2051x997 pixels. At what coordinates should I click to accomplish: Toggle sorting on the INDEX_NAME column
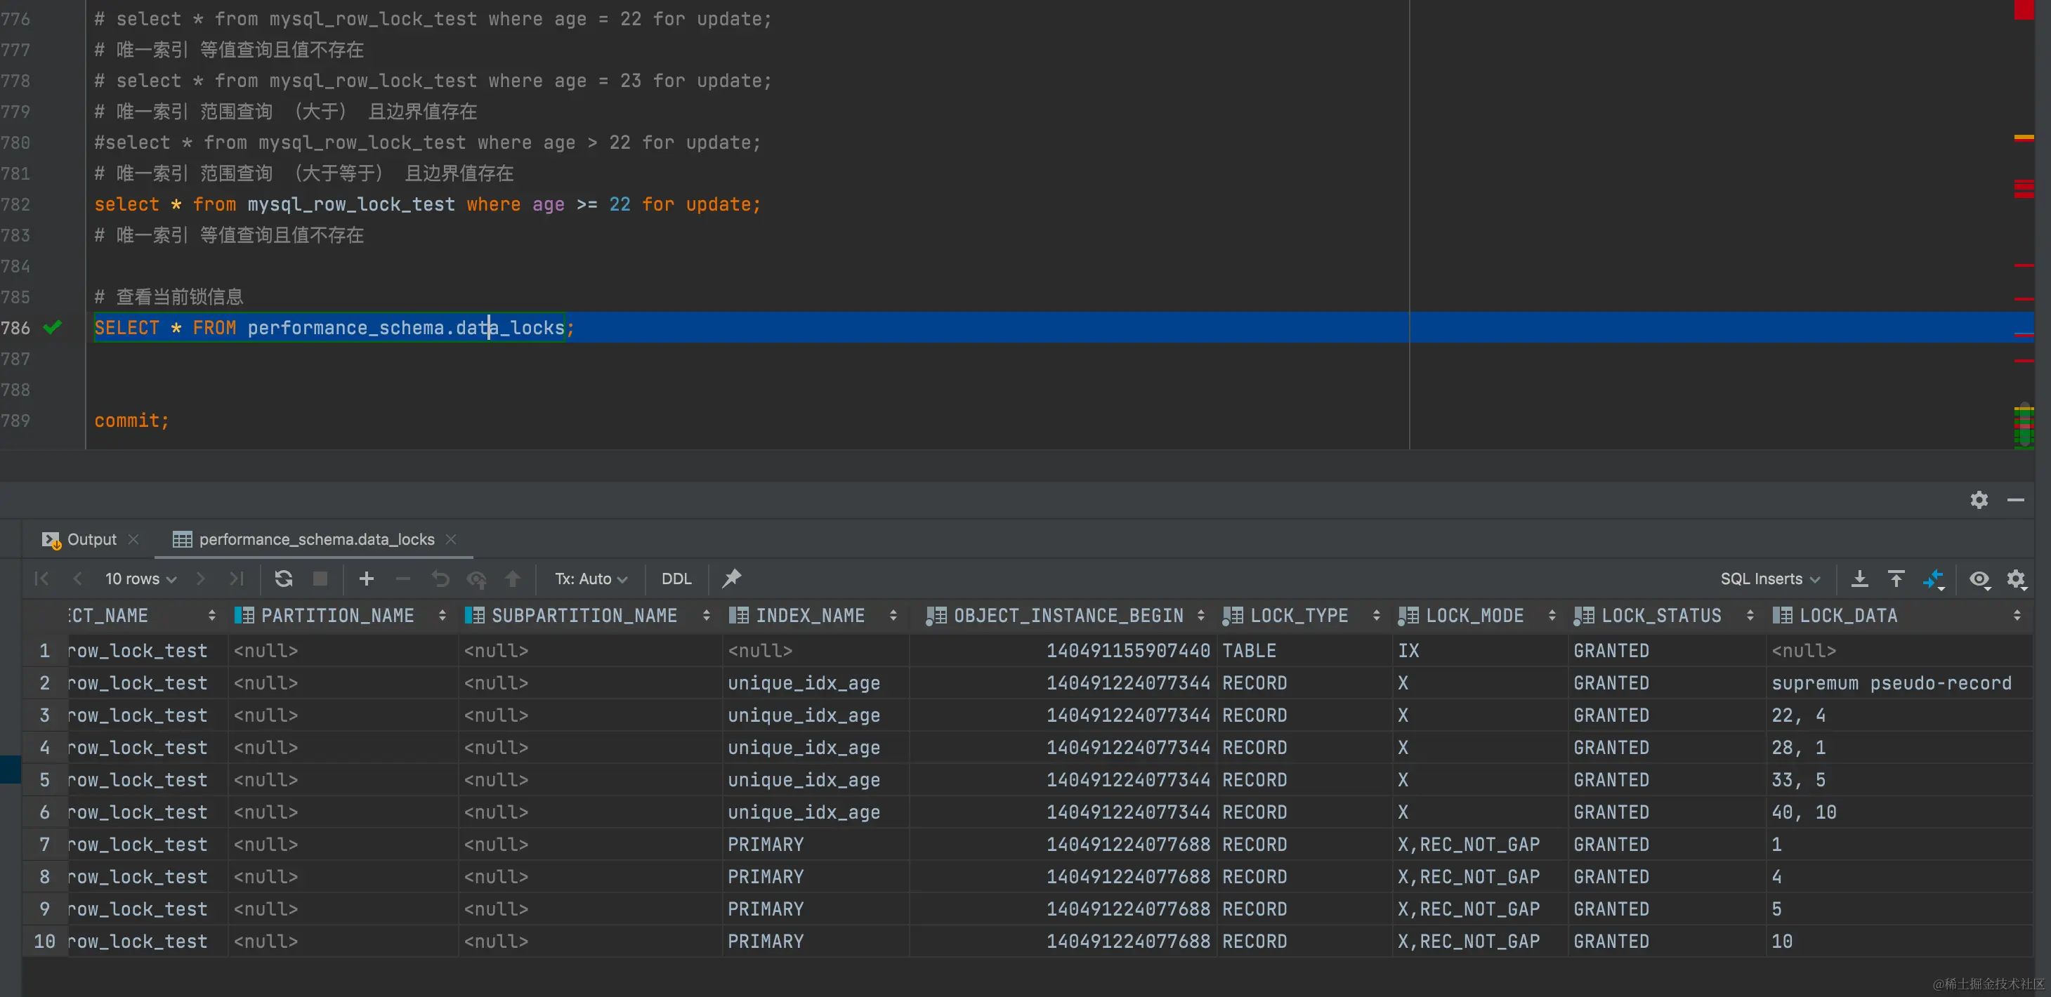893,615
